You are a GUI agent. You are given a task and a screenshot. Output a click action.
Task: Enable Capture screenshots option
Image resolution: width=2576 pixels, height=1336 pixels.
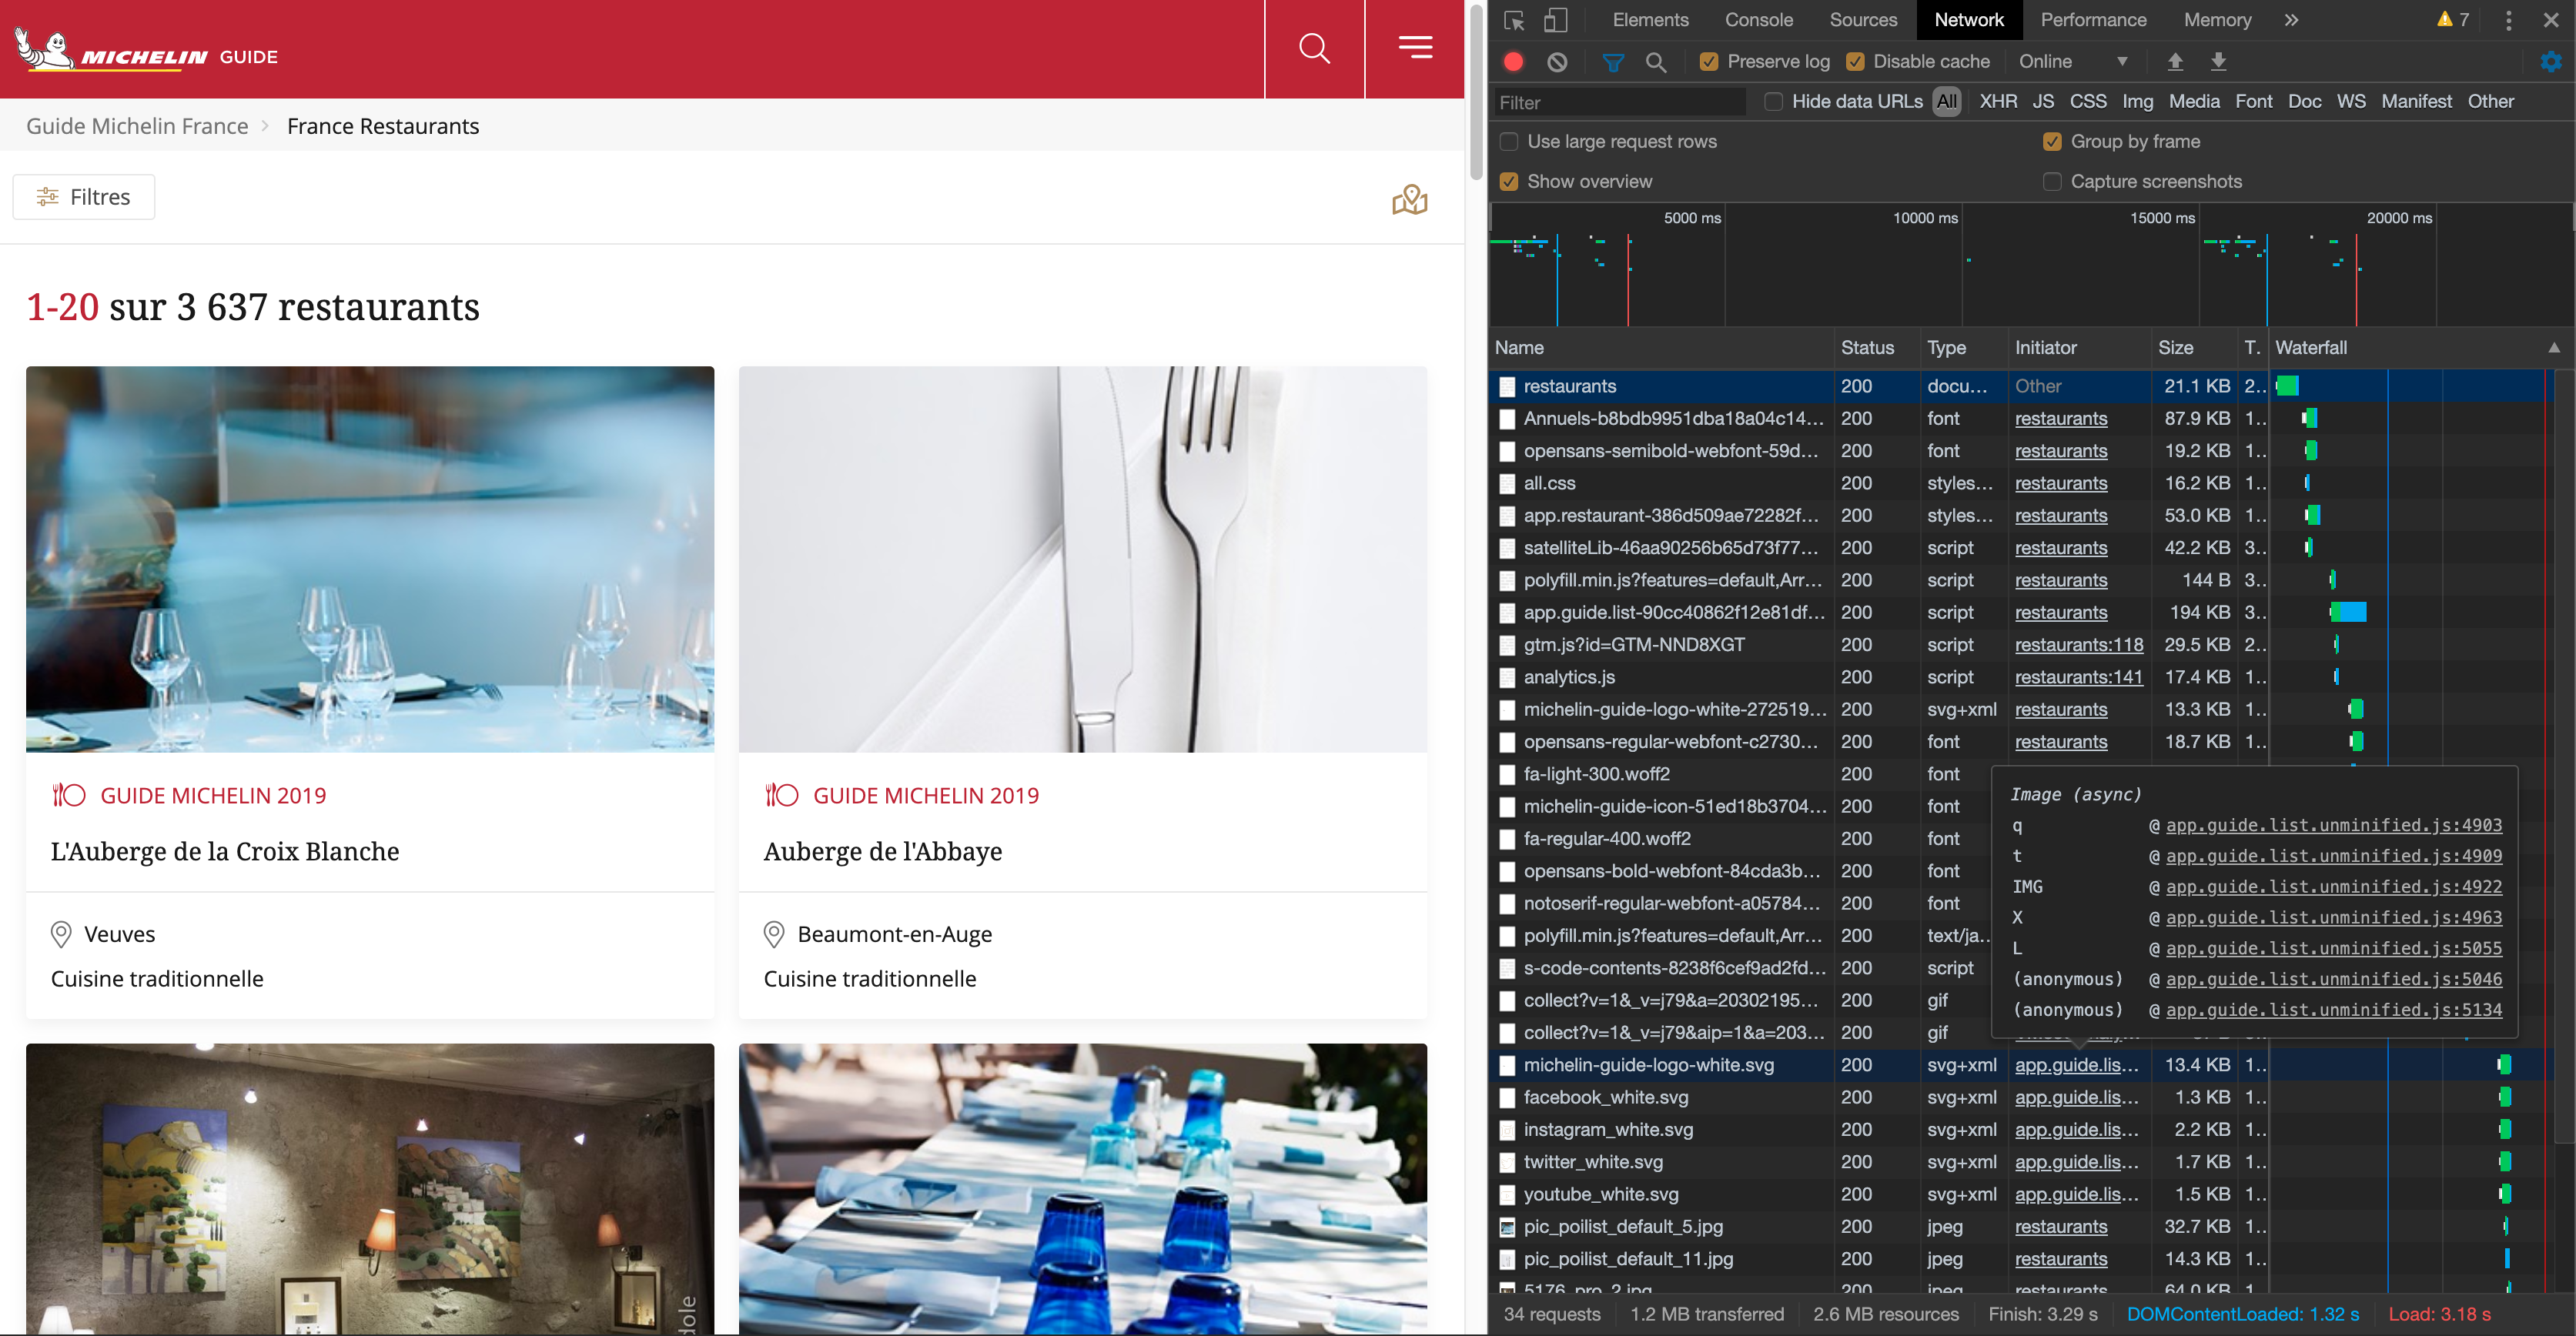point(2052,182)
